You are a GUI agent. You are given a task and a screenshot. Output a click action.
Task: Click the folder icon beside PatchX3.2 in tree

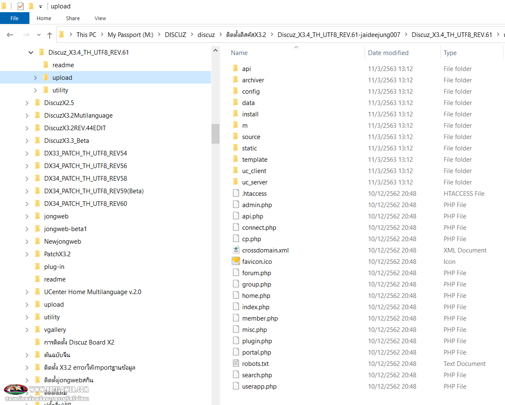(38, 254)
